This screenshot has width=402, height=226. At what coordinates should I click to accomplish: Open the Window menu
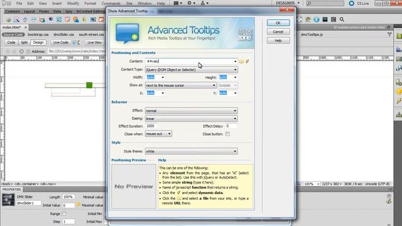point(144,3)
